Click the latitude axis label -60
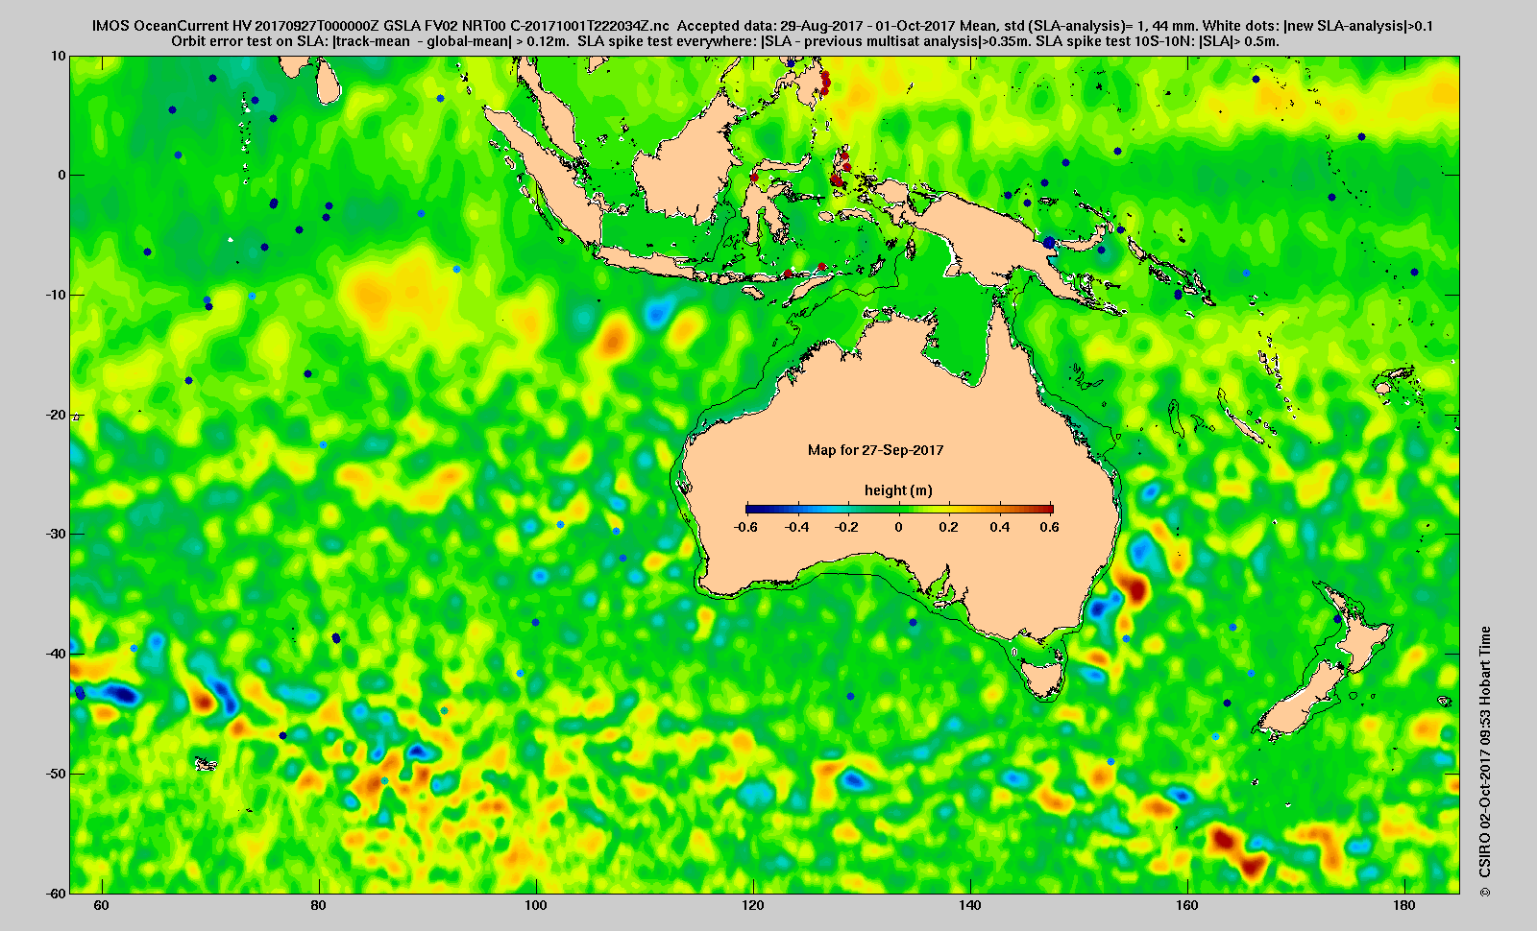Image resolution: width=1537 pixels, height=931 pixels. (x=56, y=893)
